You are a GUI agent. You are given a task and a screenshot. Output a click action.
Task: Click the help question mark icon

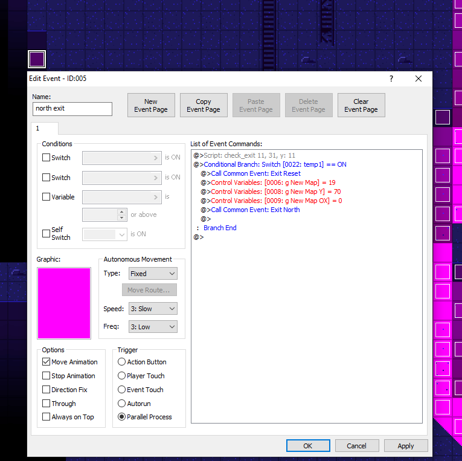pyautogui.click(x=391, y=79)
